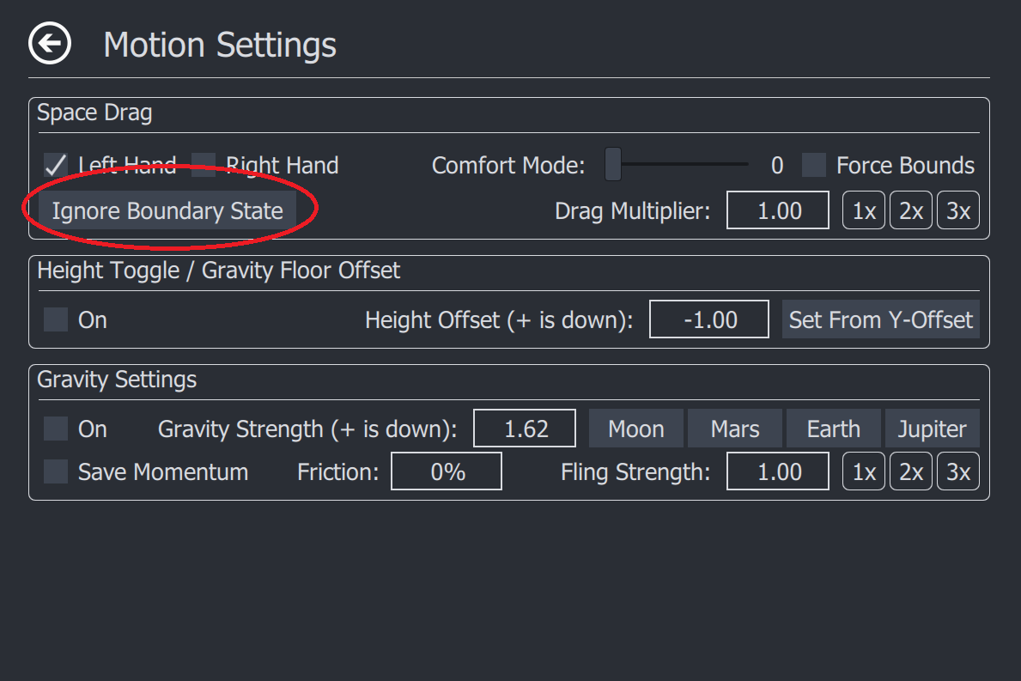Click the Comfort Mode slider handle
This screenshot has width=1021, height=681.
(613, 164)
